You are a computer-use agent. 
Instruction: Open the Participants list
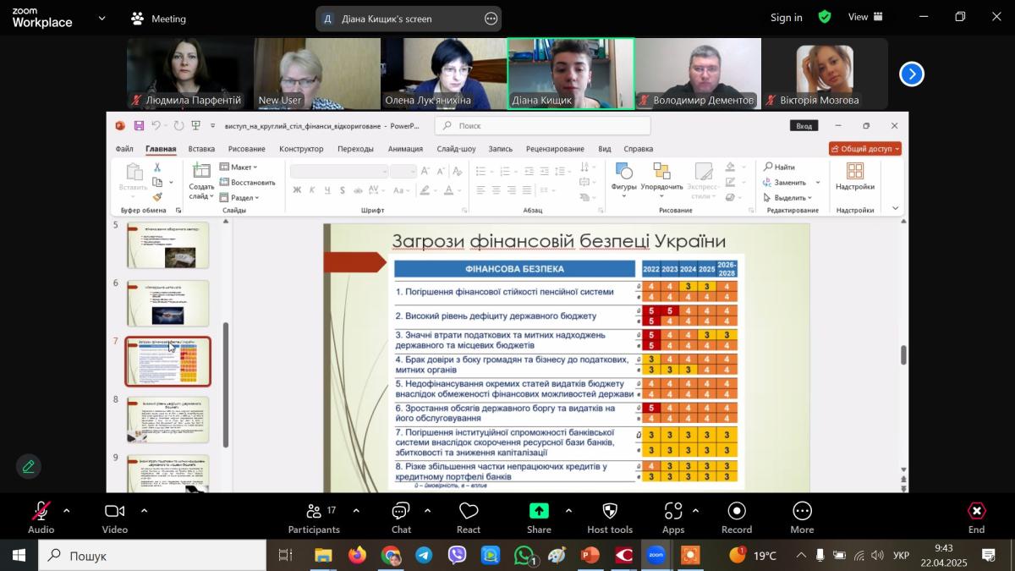(314, 517)
